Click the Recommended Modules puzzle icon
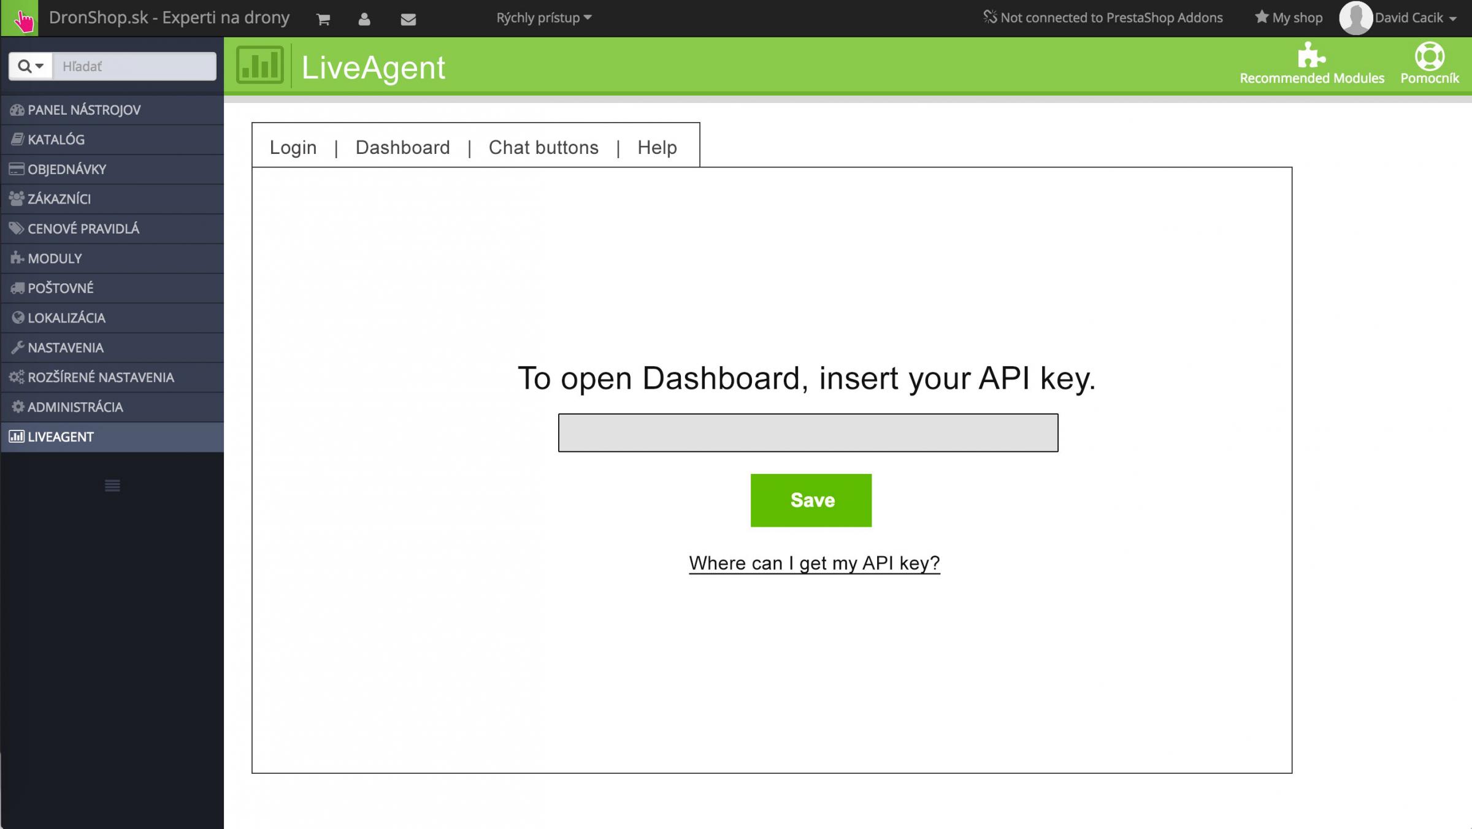The width and height of the screenshot is (1472, 829). pyautogui.click(x=1311, y=55)
